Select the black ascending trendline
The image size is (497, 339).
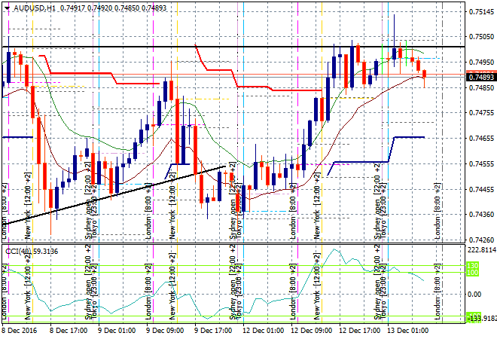click(x=113, y=194)
